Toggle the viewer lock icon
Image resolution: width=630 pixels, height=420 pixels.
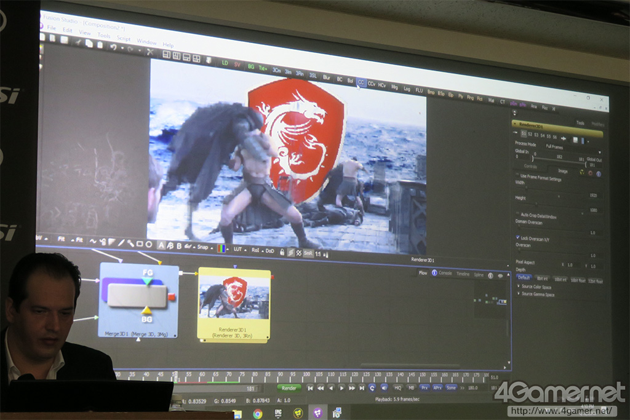click(x=282, y=252)
